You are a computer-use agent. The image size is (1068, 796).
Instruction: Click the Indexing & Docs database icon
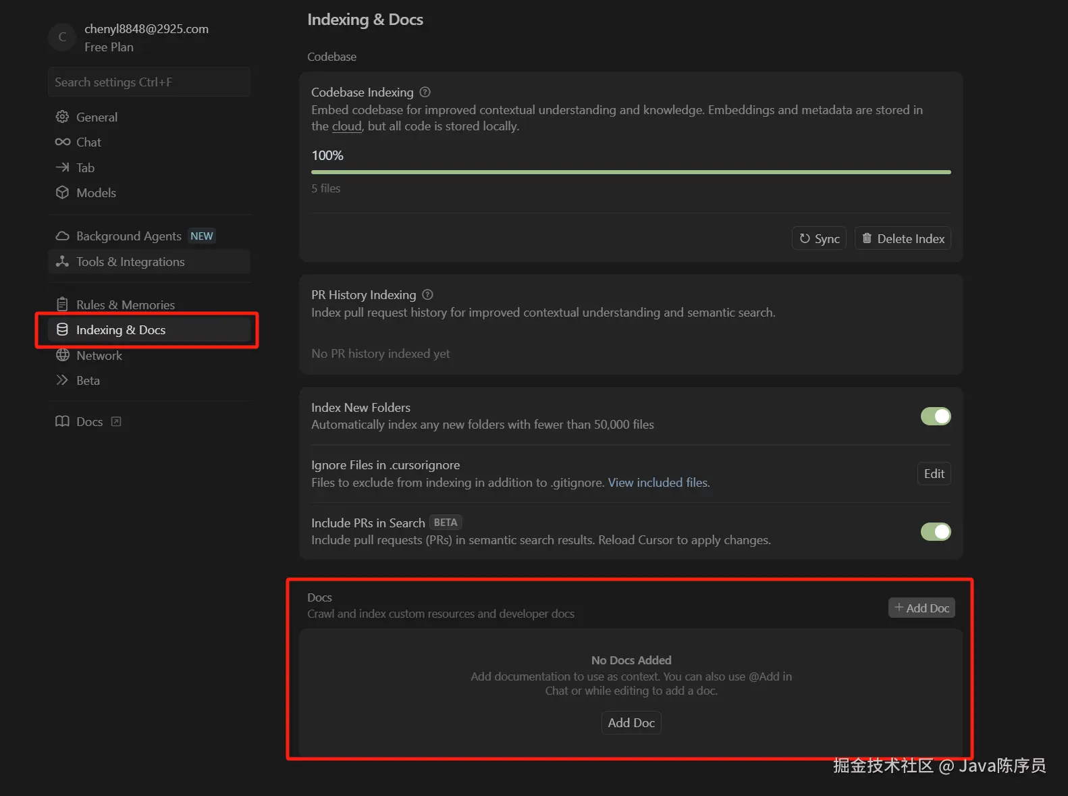tap(62, 329)
